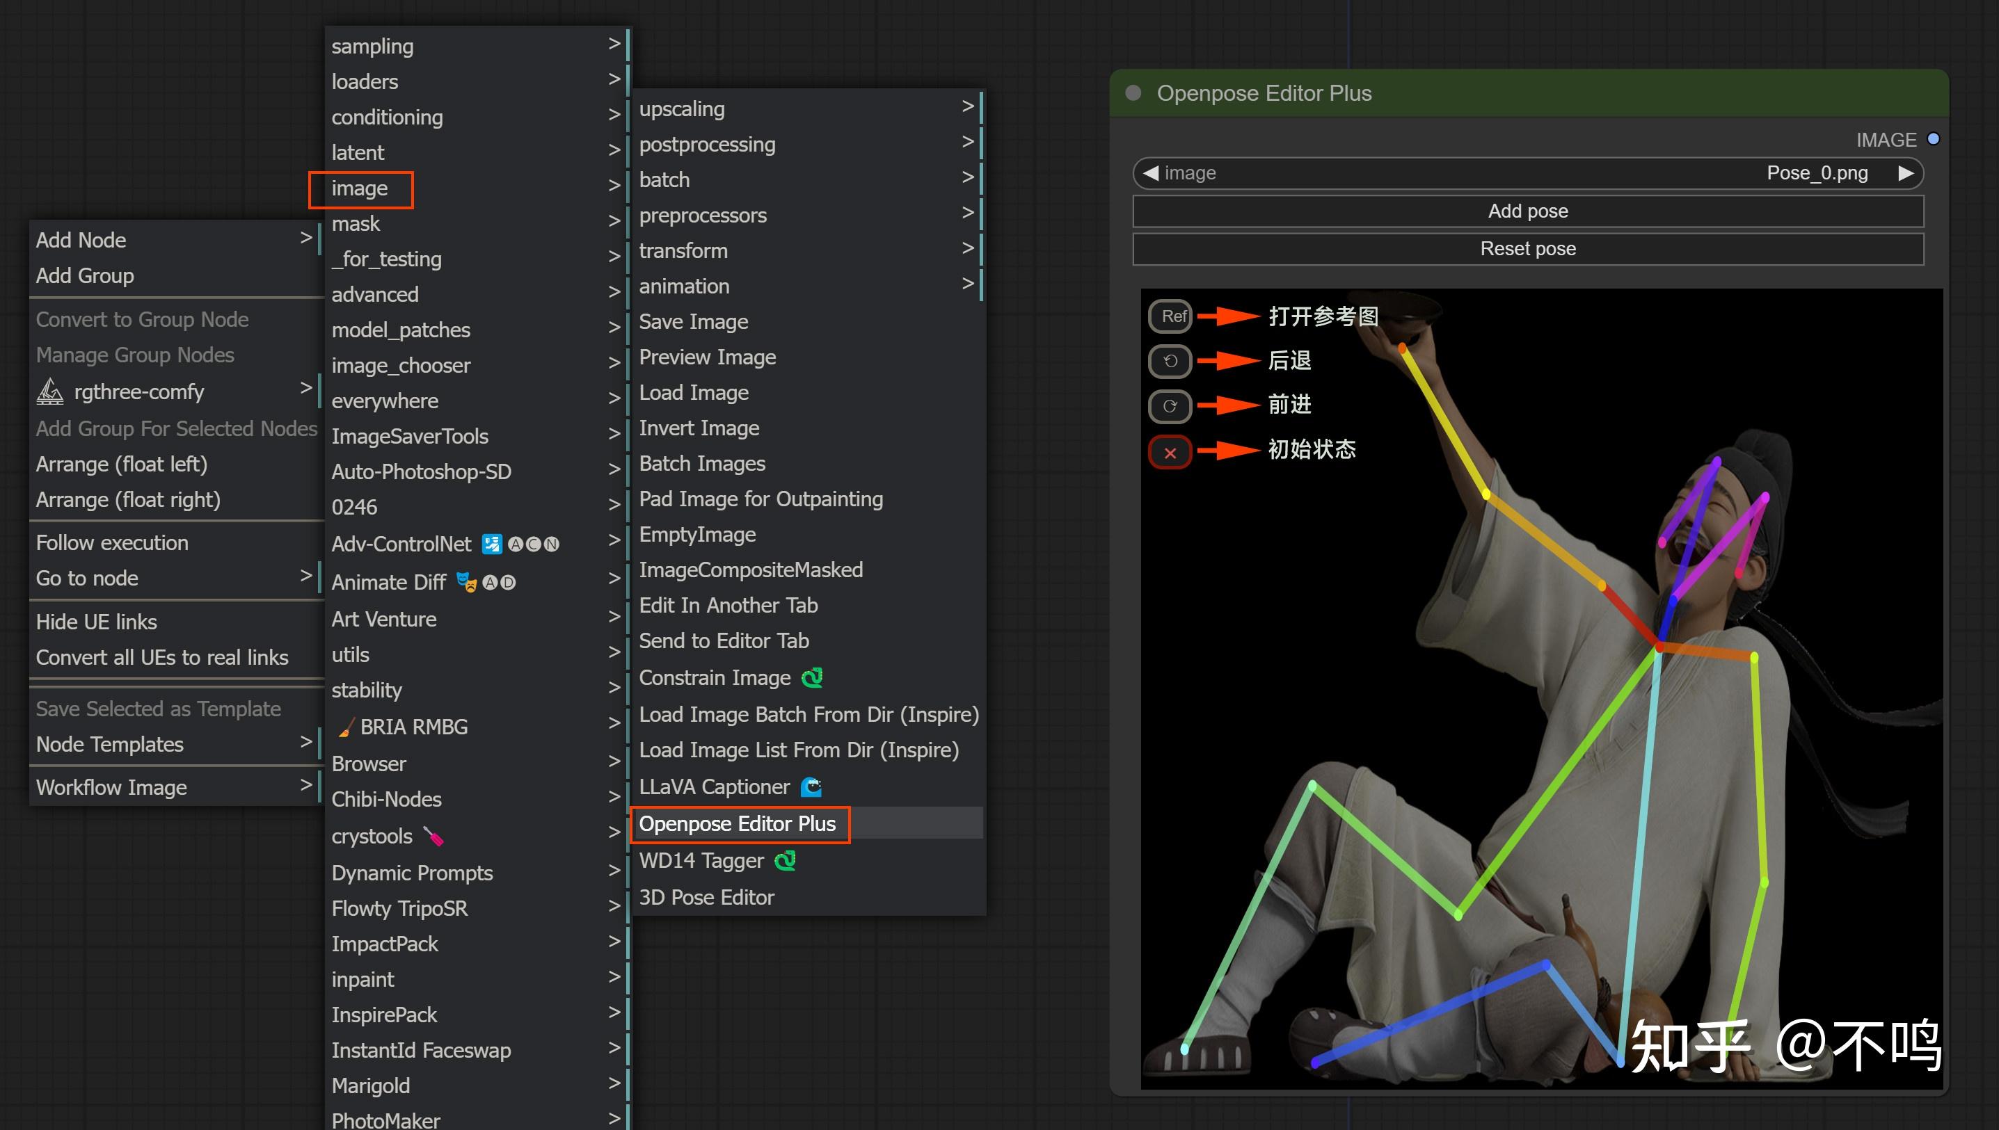
Task: Expand the preprocessors submenu
Action: (x=806, y=215)
